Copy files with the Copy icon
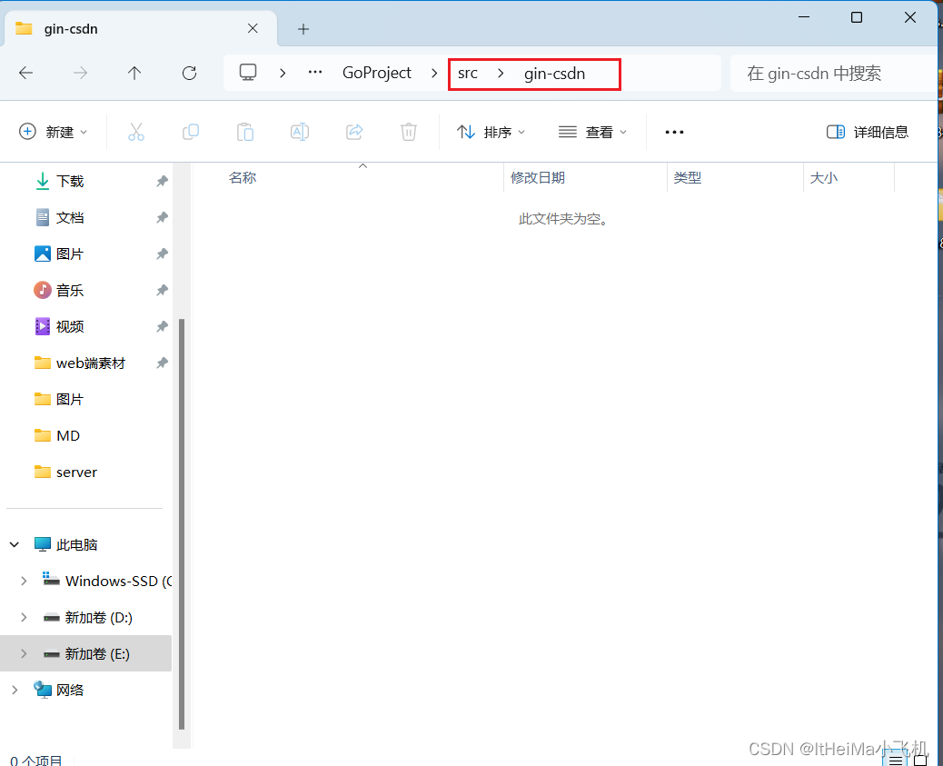 (x=191, y=132)
